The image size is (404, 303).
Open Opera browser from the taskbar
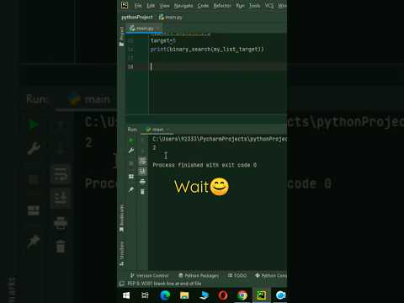point(223,295)
